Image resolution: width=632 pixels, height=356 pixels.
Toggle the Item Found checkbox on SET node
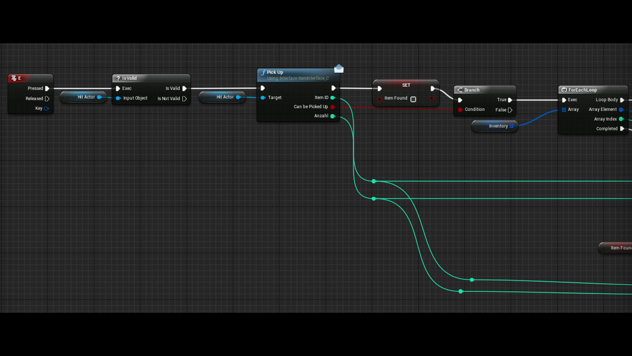click(413, 99)
